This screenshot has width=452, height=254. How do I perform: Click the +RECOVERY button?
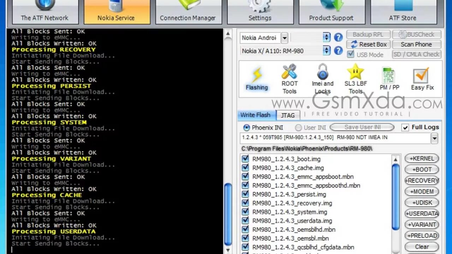(x=422, y=181)
